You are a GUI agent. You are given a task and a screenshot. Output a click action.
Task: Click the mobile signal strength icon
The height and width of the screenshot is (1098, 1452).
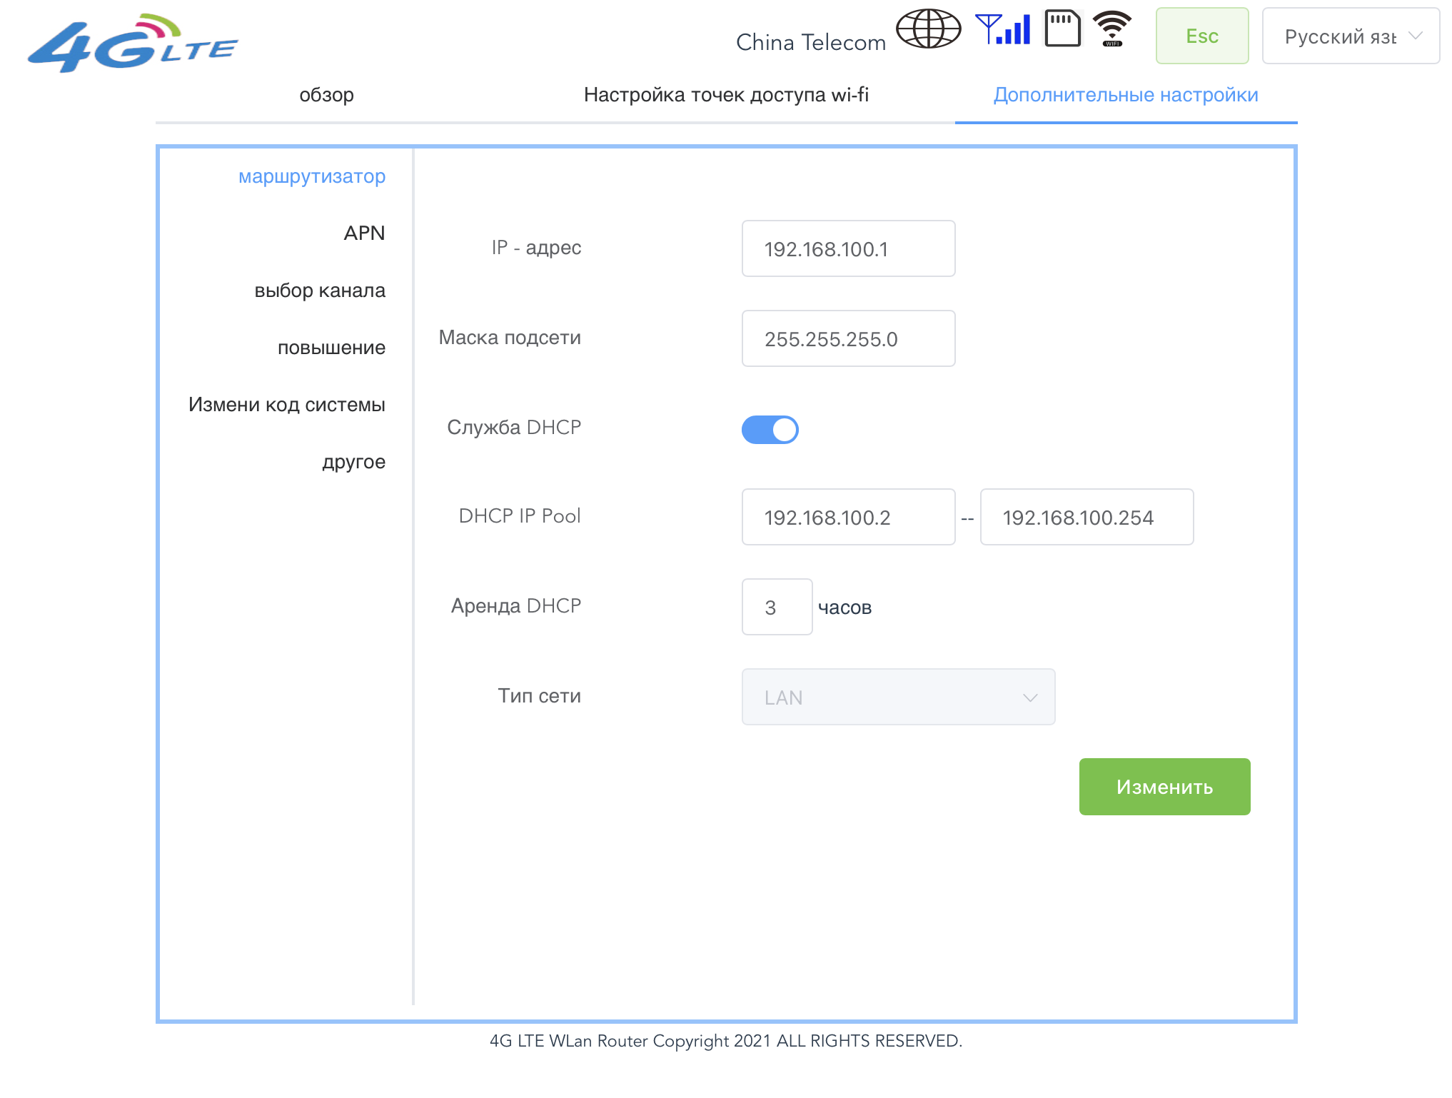1003,29
